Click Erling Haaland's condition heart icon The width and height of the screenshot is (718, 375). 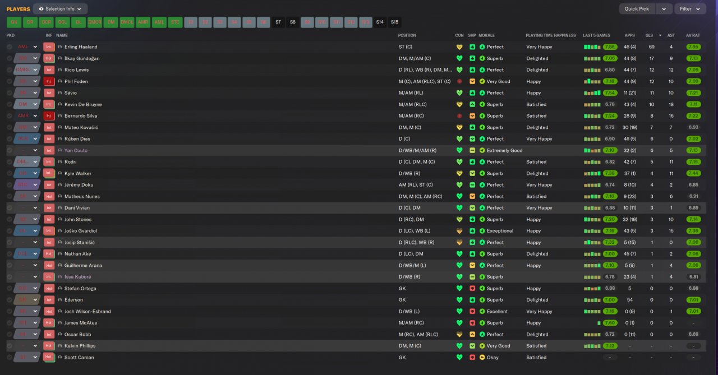(459, 47)
